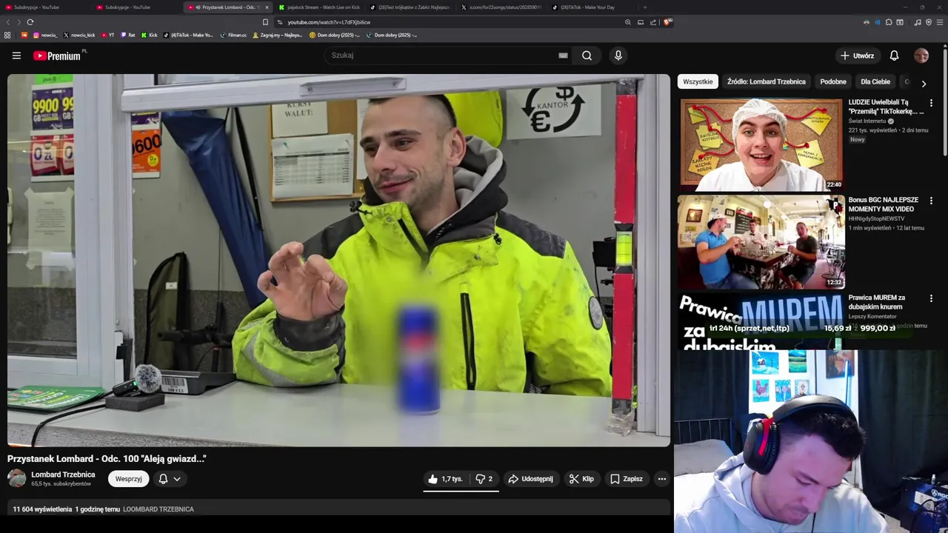
Task: Open the YouTube hamburger guide menu
Action: pyautogui.click(x=16, y=56)
